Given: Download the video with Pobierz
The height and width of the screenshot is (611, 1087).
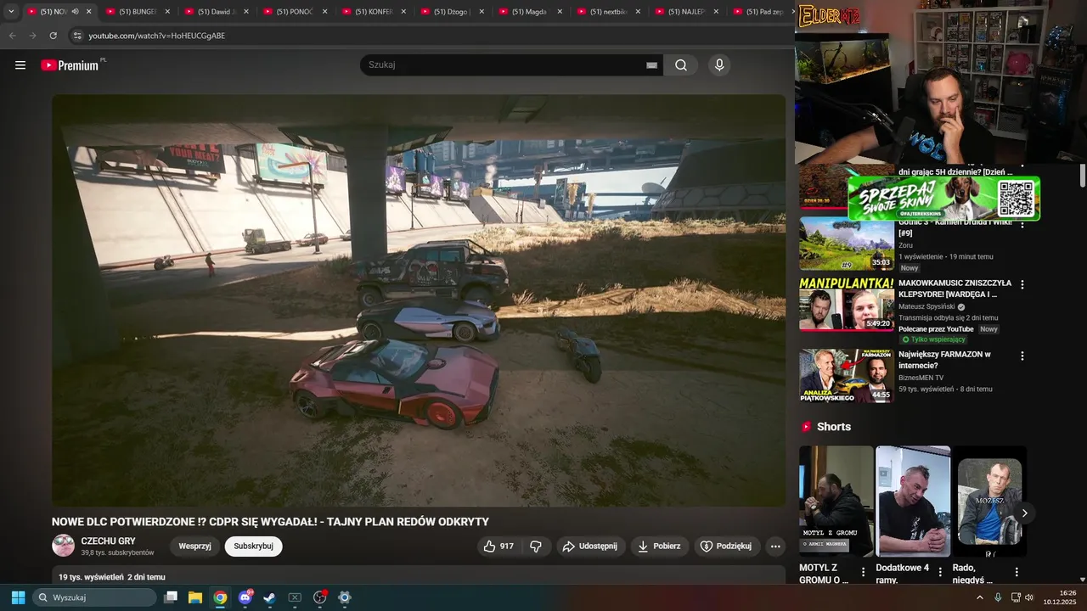Looking at the screenshot, I should (x=660, y=547).
